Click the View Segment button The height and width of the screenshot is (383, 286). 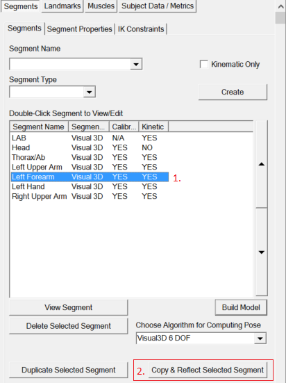click(x=69, y=307)
